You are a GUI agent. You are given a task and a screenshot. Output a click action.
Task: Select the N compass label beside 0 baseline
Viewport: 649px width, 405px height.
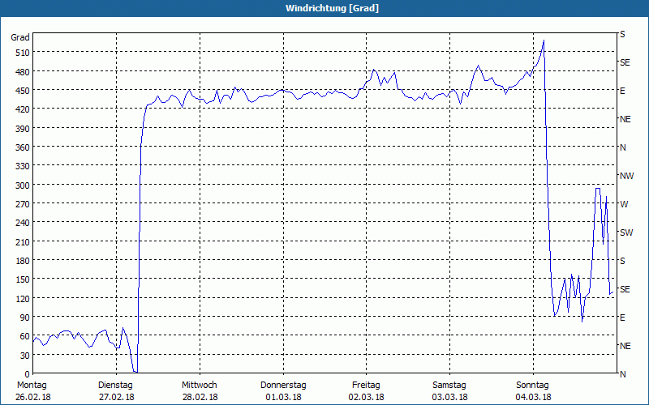(622, 374)
